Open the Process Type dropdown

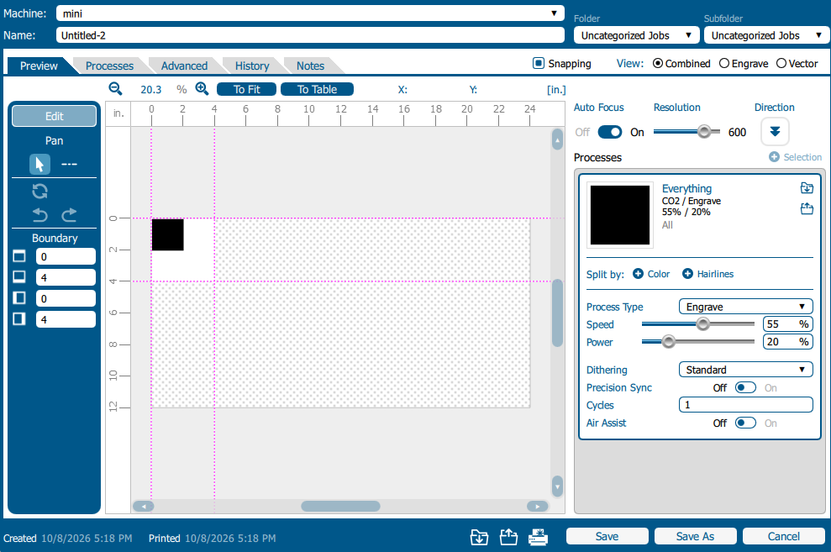pyautogui.click(x=745, y=307)
